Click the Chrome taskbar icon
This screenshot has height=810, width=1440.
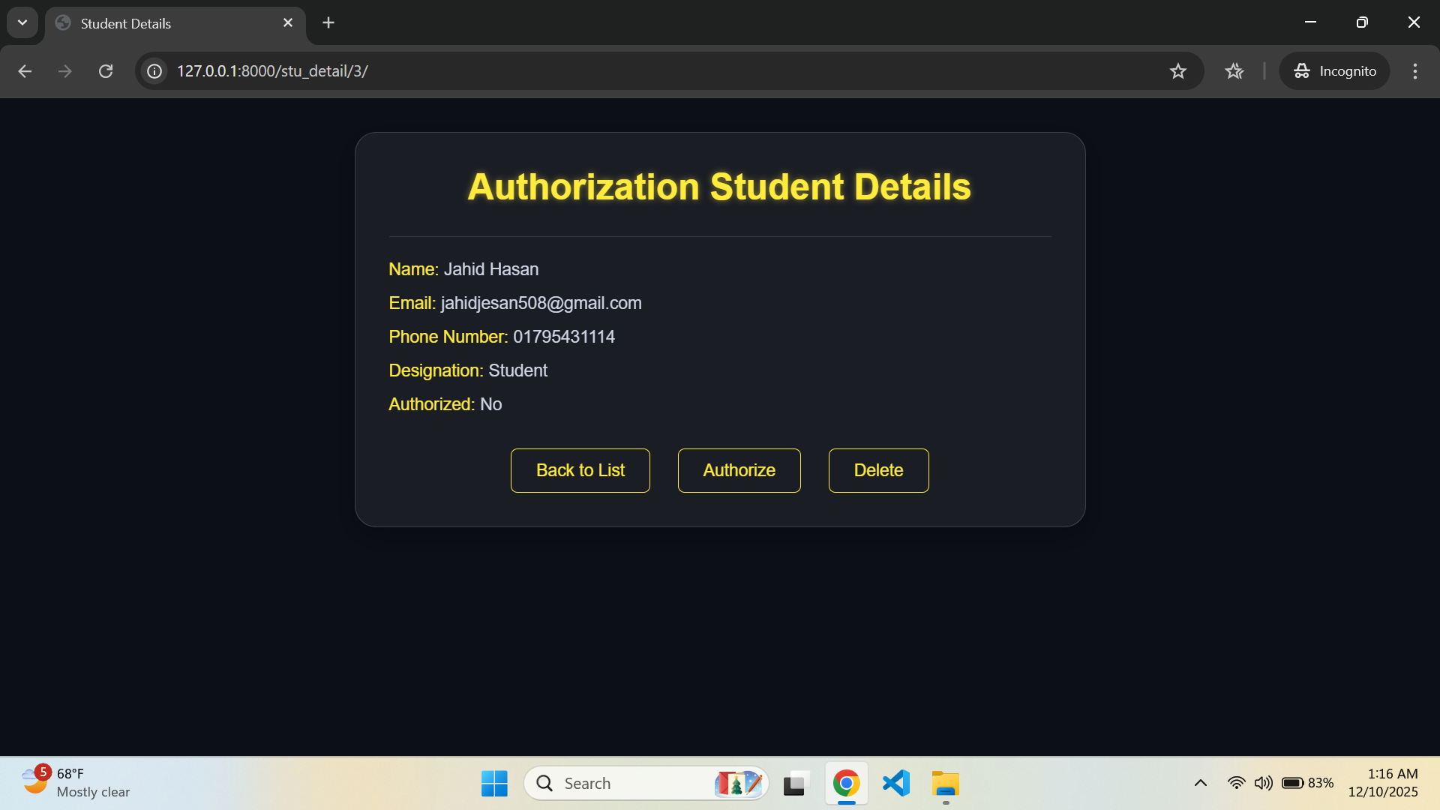[x=846, y=783]
